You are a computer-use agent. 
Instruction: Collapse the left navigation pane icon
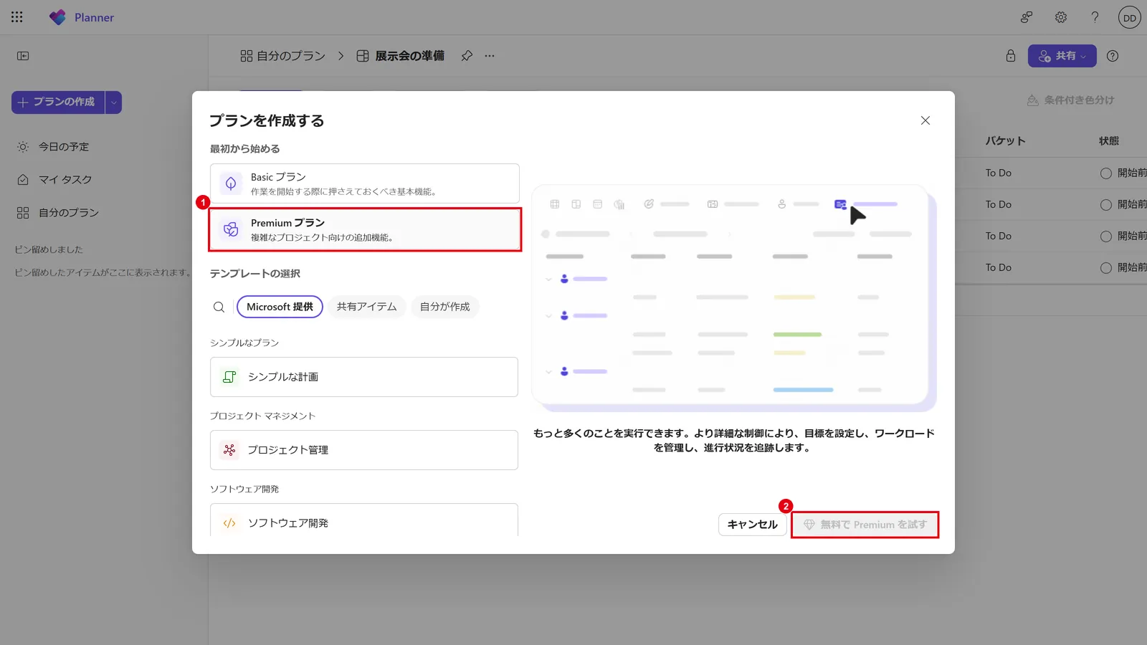click(23, 56)
